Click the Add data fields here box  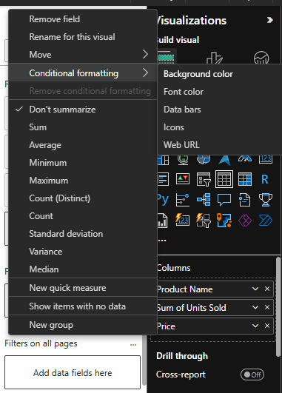73,372
